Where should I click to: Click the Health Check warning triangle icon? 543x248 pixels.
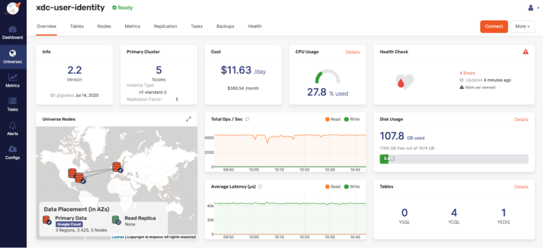point(526,52)
